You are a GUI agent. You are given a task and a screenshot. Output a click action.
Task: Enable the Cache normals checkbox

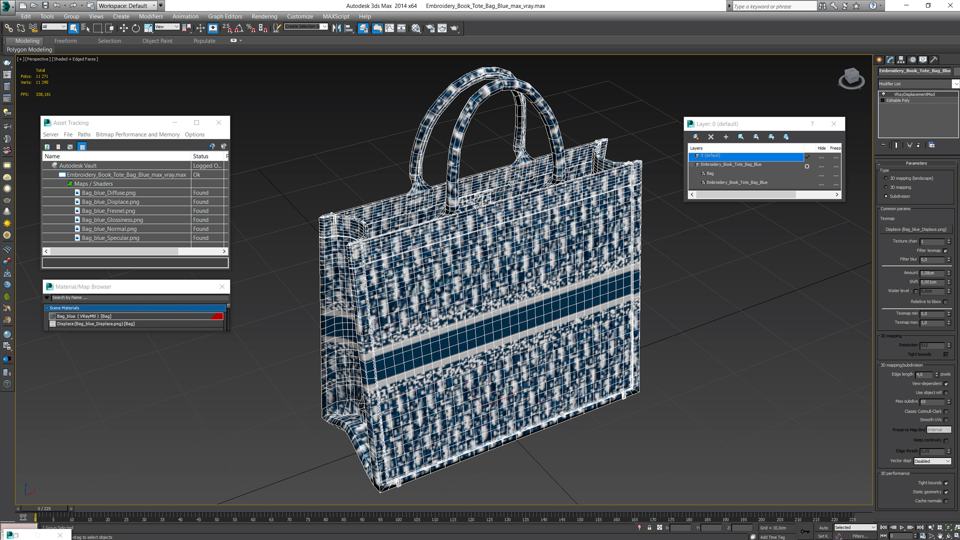(946, 501)
